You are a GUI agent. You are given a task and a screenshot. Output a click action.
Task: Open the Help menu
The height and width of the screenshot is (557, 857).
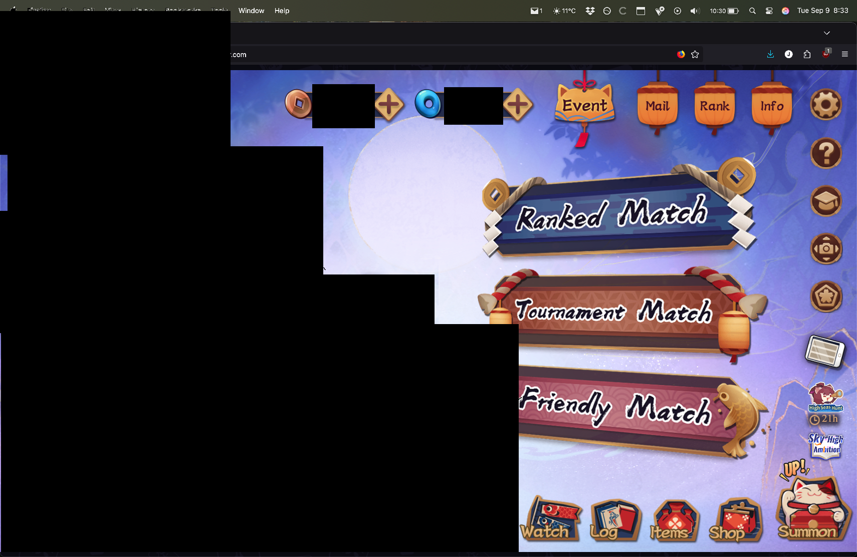click(x=282, y=11)
